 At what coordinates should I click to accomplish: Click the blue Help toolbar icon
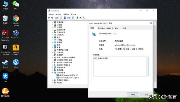pos(65,18)
